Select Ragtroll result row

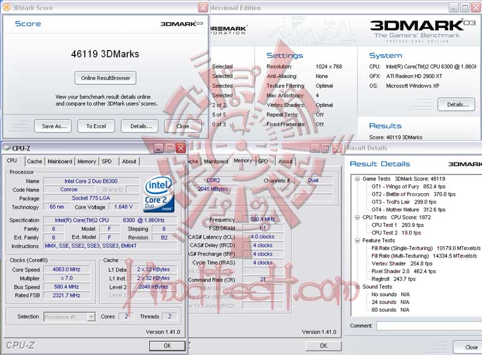(x=393, y=279)
